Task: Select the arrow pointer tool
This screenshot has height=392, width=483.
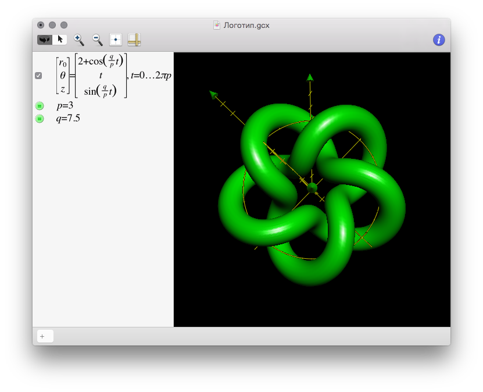Action: coord(60,40)
